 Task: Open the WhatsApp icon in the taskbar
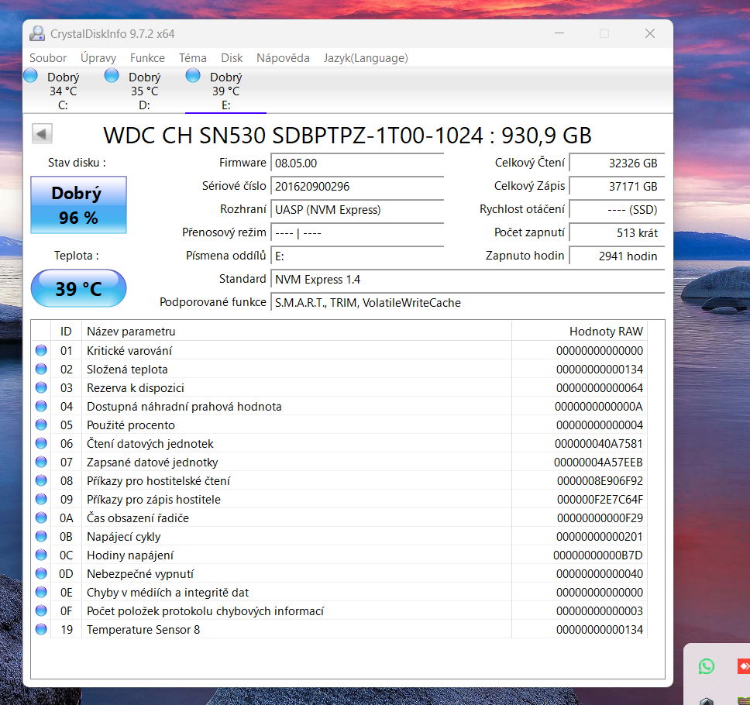(706, 666)
